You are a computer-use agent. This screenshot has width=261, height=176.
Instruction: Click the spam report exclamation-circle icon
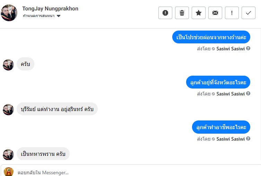click(x=165, y=13)
